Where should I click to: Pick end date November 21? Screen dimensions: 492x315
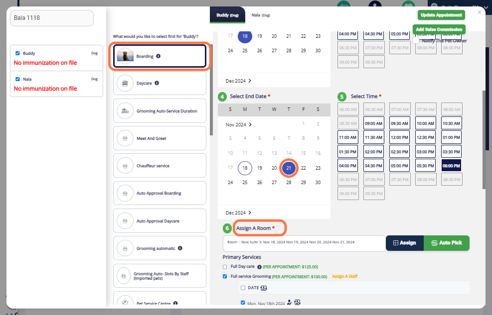click(289, 168)
